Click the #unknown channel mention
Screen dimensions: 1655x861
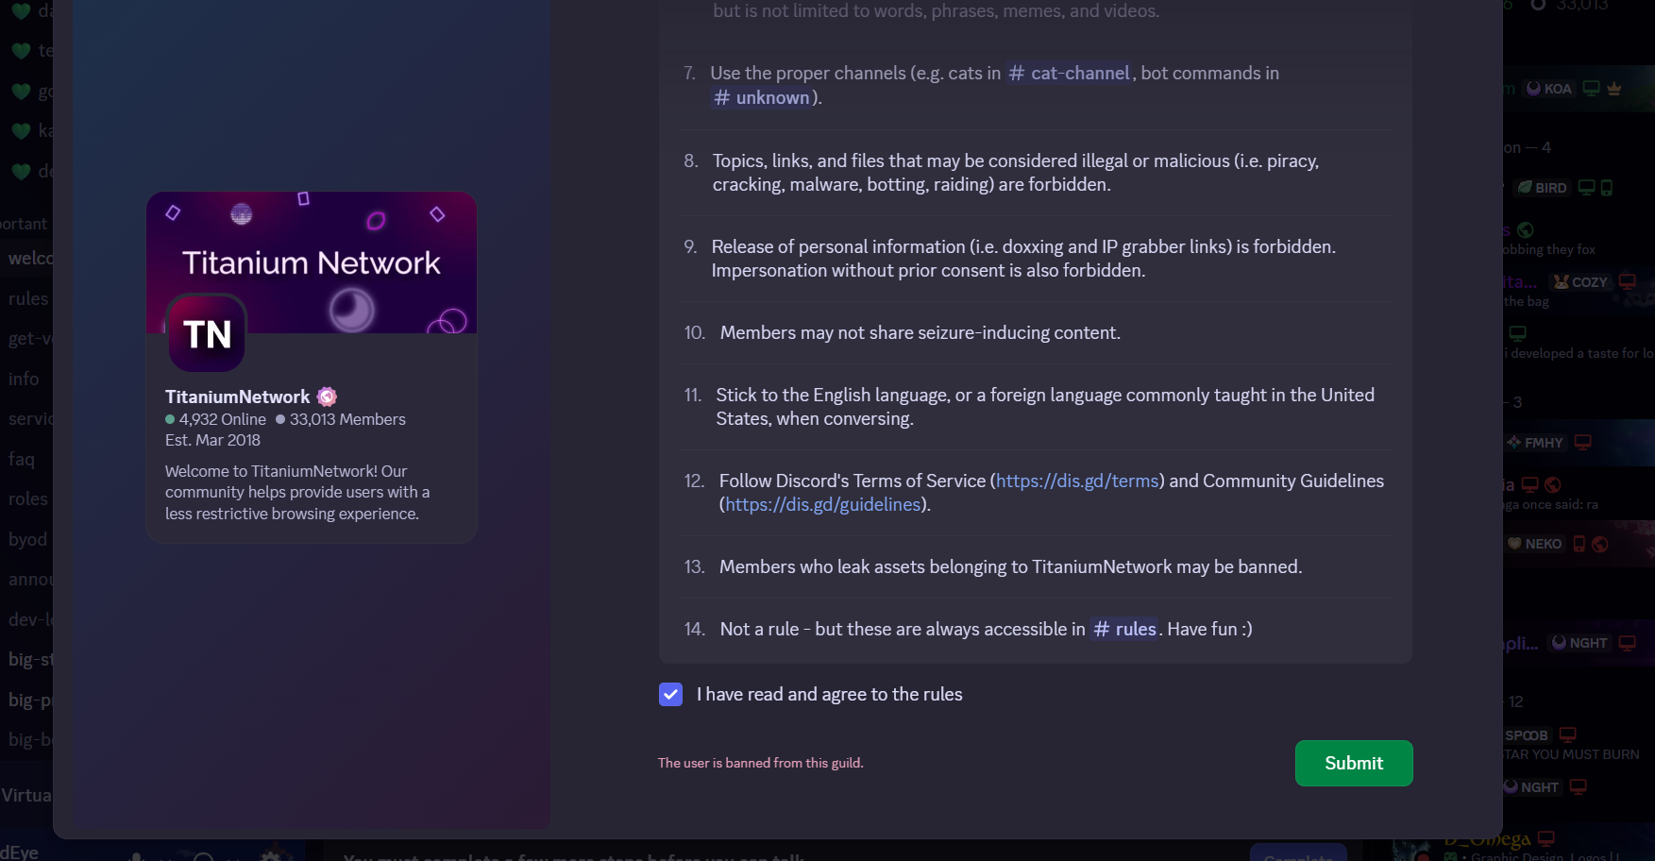tap(762, 98)
